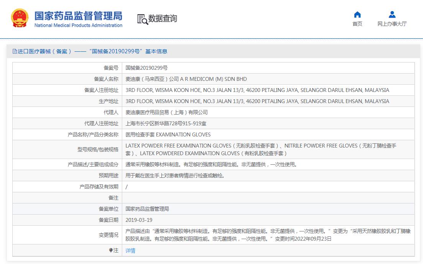This screenshot has height=264, width=423.
Task: Click the 代理人注册地址 row label
Action: pos(101,123)
